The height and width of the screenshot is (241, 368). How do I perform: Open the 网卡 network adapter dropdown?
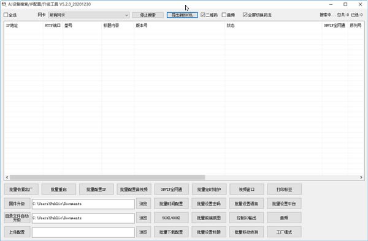click(x=89, y=15)
